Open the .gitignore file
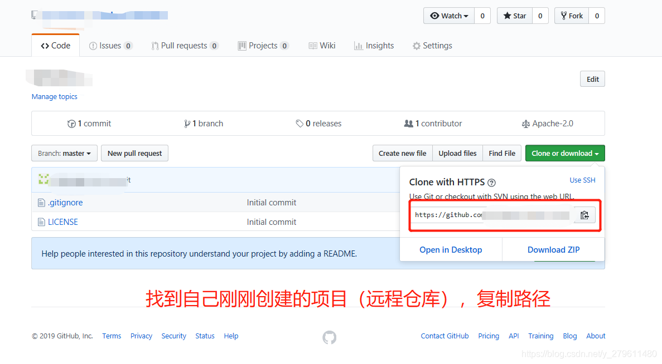The height and width of the screenshot is (364, 662). coord(65,203)
